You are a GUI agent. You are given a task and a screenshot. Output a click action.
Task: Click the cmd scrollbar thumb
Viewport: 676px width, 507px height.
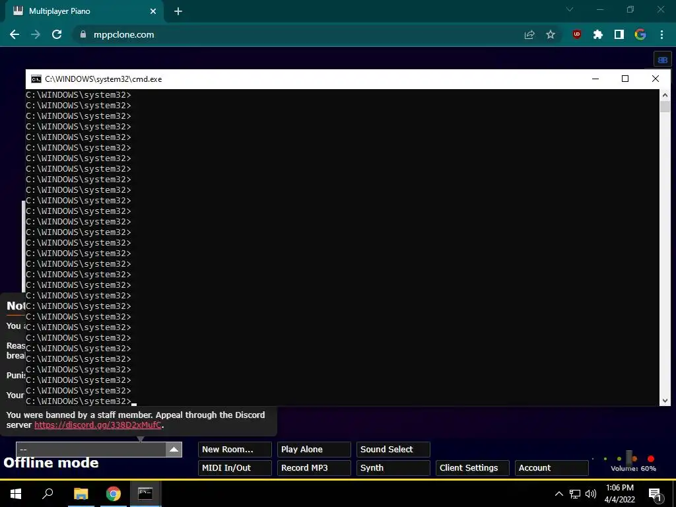pos(665,106)
